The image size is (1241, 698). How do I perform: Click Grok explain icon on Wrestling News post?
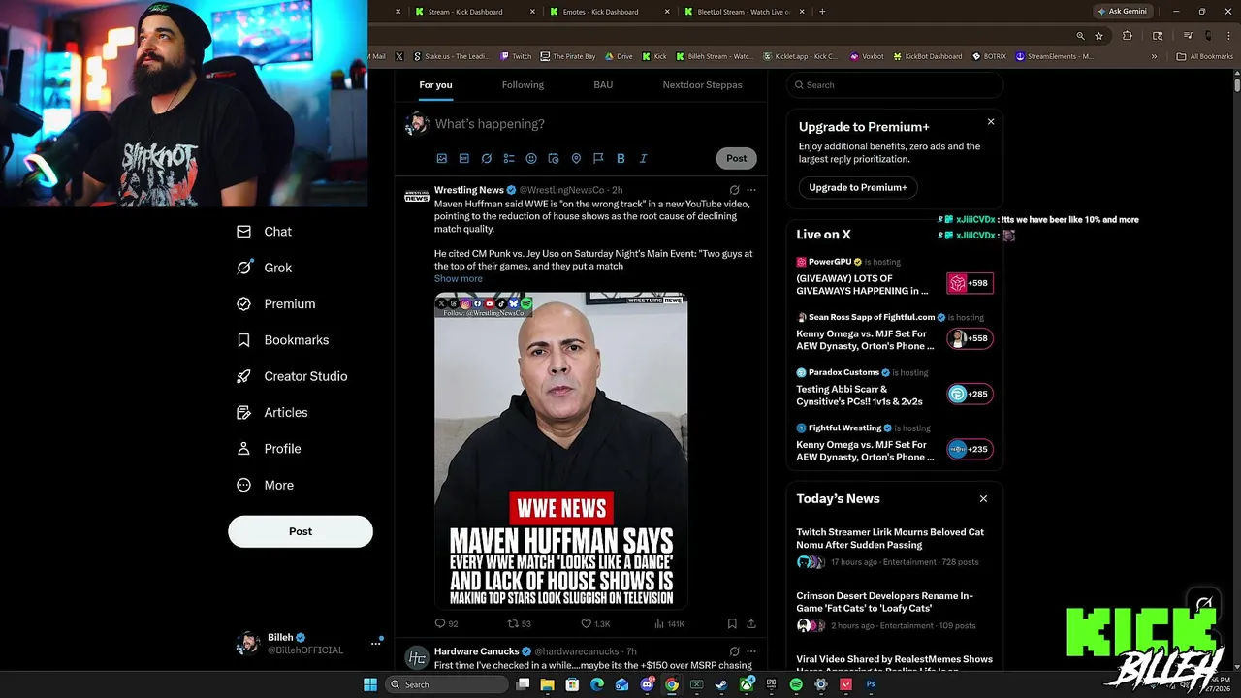tap(734, 190)
